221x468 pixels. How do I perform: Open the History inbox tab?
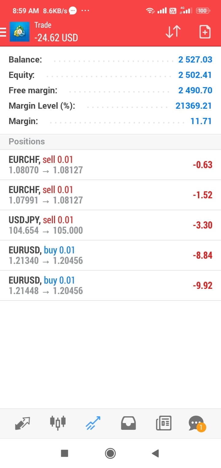(128, 423)
